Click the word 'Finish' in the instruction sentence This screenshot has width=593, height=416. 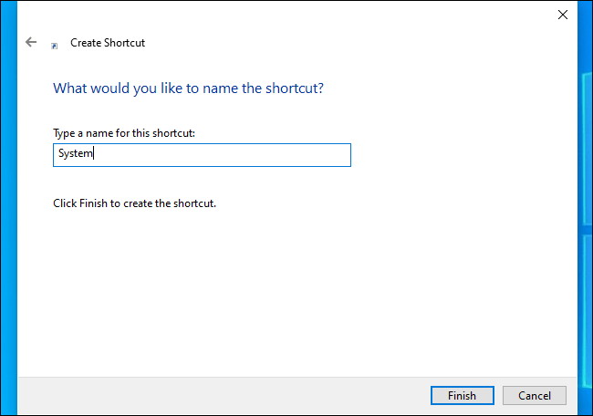click(x=94, y=203)
